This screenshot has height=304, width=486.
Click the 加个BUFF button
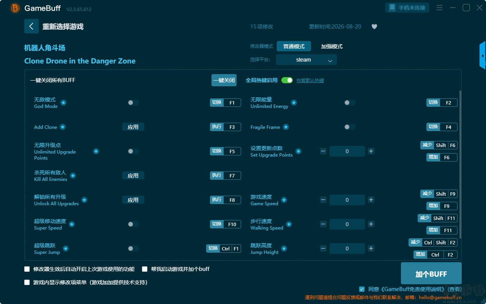pos(431,274)
